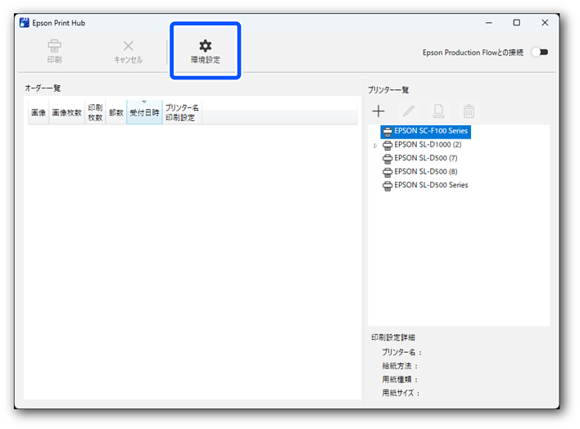
Task: Toggle Epson Production Flow connection switch
Action: 539,52
